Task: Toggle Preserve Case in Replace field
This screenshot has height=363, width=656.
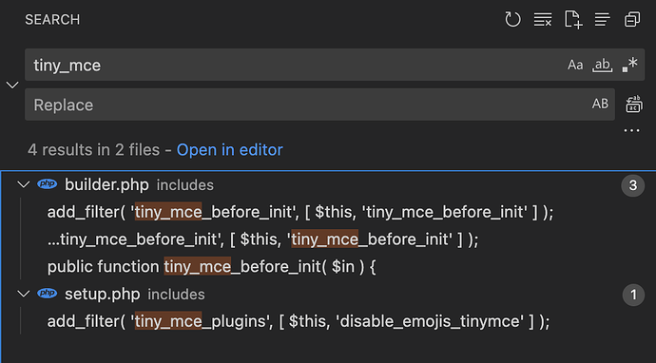Action: click(x=600, y=105)
